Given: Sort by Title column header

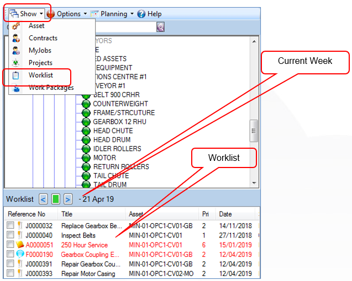Looking at the screenshot, I should pyautogui.click(x=91, y=214).
